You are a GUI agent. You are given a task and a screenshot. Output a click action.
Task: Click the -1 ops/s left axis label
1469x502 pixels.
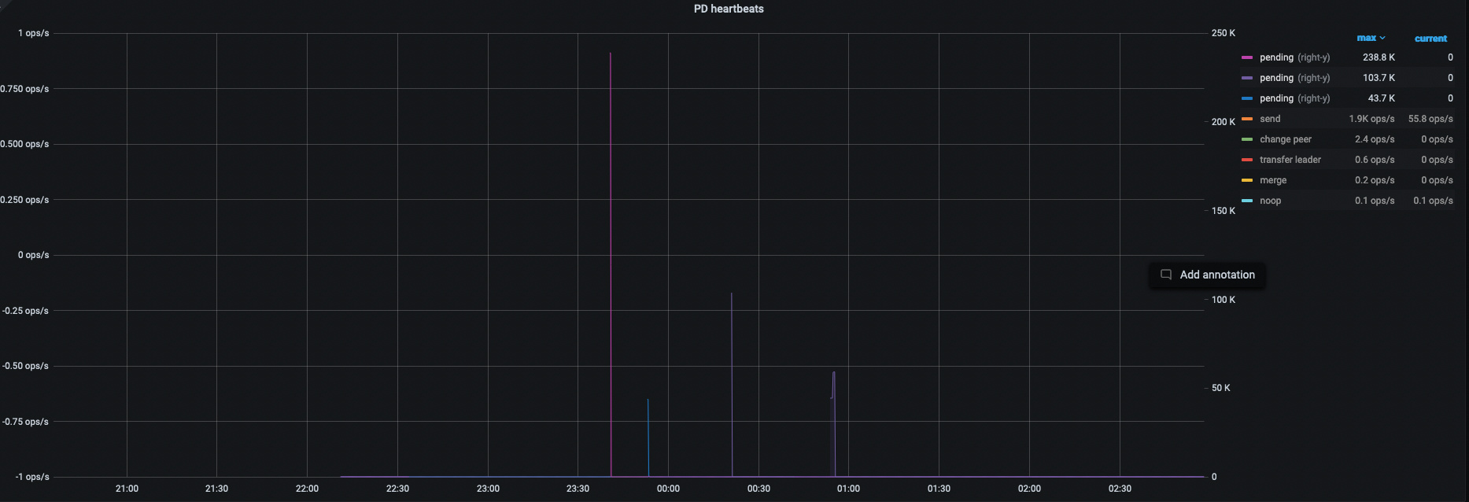[32, 477]
